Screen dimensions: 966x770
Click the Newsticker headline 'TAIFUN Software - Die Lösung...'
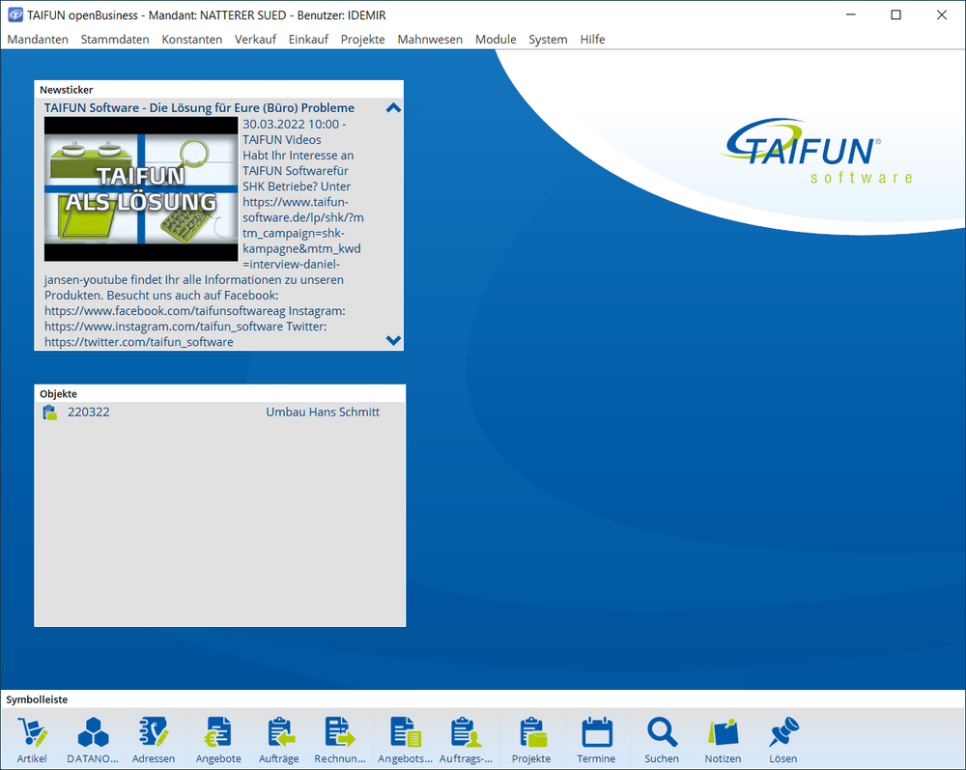coord(199,108)
